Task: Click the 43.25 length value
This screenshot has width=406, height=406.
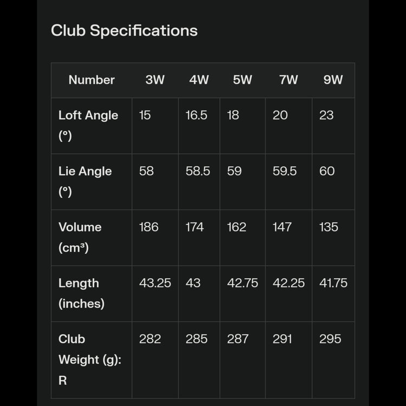Action: point(155,283)
